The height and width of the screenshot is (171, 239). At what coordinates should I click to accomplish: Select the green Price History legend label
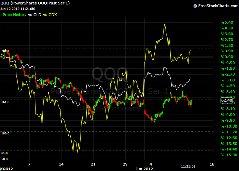click(x=15, y=15)
